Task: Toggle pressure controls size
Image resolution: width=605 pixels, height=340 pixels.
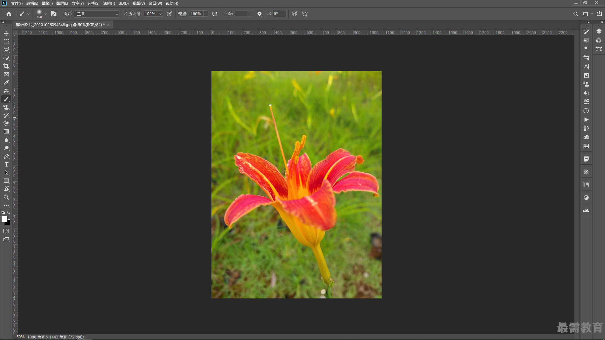Action: (x=295, y=14)
